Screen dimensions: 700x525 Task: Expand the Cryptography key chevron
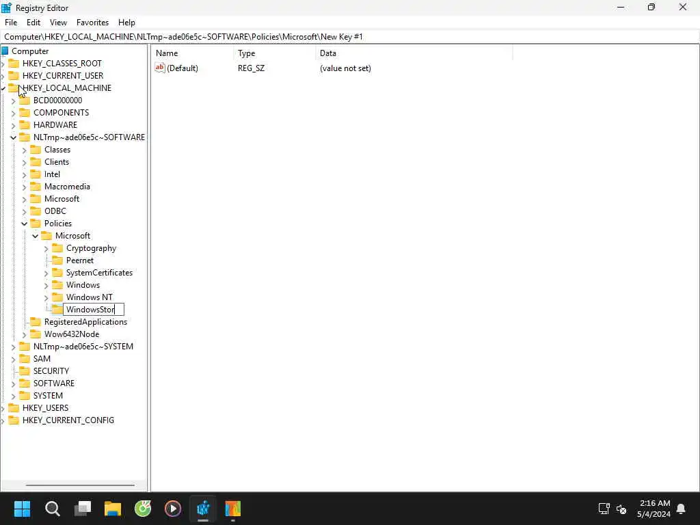46,249
